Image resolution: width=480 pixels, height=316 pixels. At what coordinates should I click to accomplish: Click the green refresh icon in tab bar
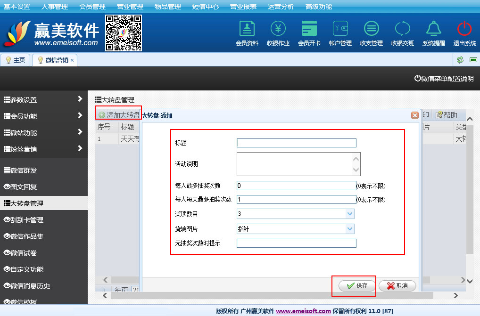pos(460,60)
